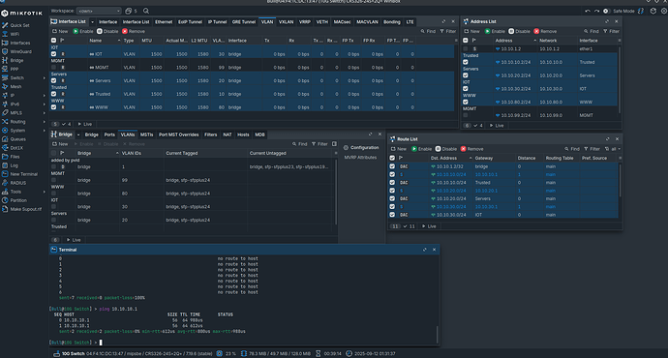Open the WiFi sidebar section

(x=15, y=34)
